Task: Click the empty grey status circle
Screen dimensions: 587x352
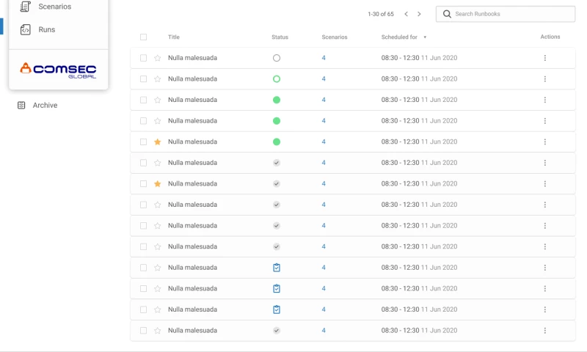Action: tap(277, 58)
